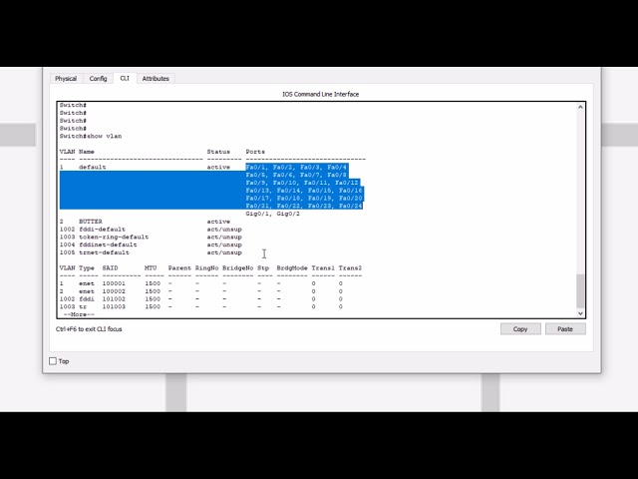Click inside the IOS terminal at --More--
This screenshot has width=638, height=479.
coord(79,314)
